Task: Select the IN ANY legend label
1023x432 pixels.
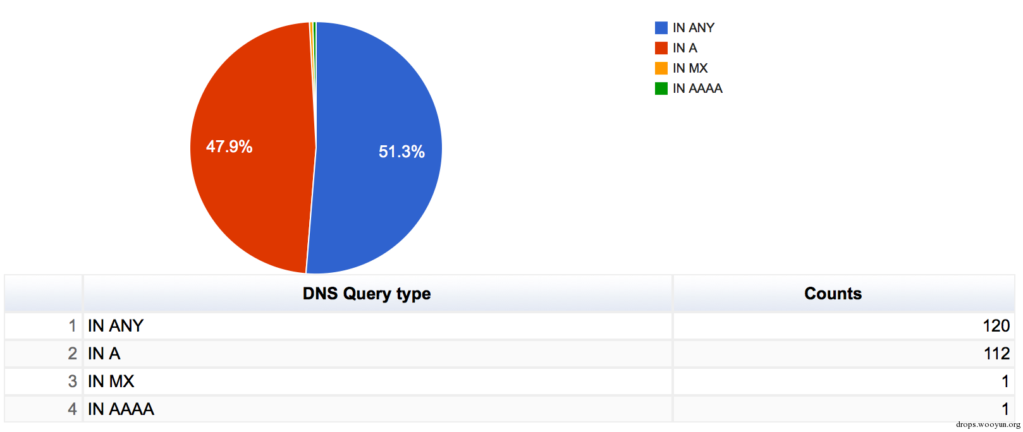Action: click(x=694, y=28)
